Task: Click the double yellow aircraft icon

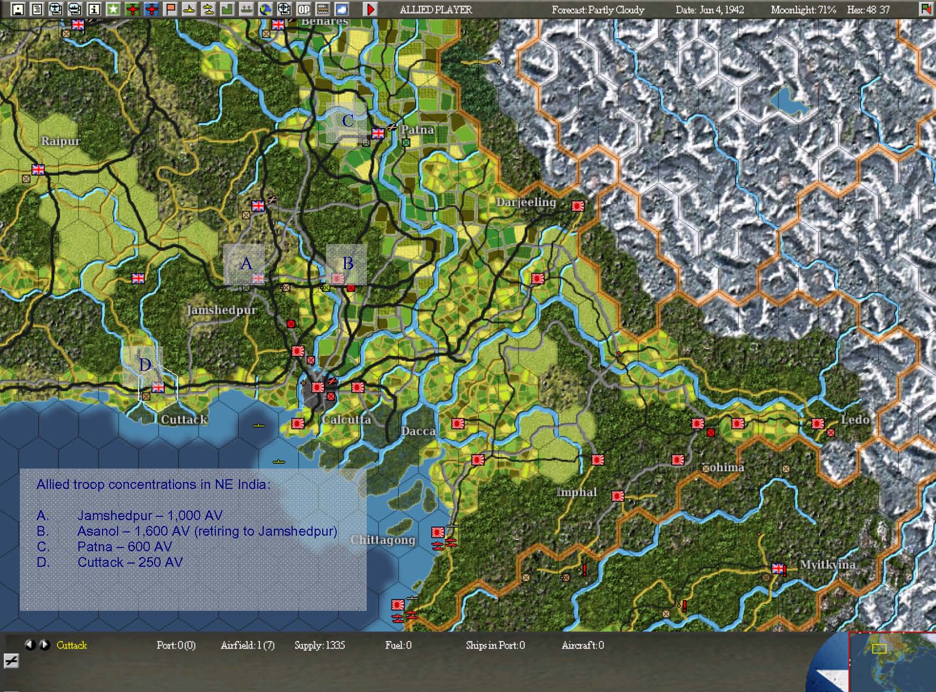Action: [x=208, y=9]
